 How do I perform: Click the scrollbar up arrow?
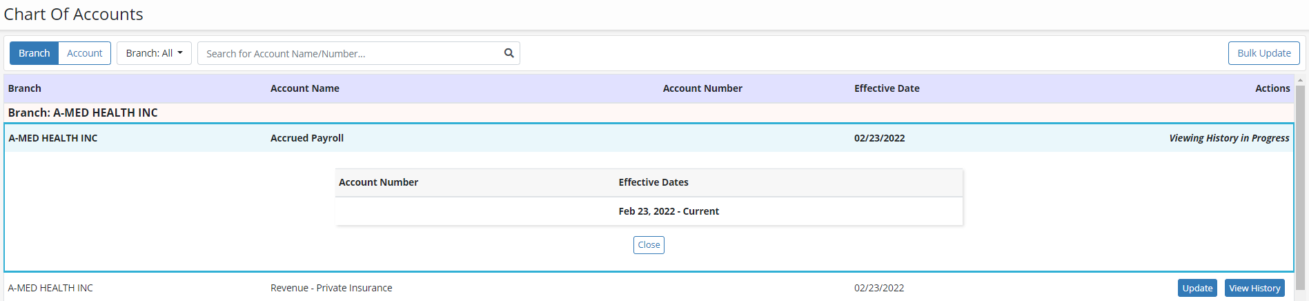(x=1300, y=81)
